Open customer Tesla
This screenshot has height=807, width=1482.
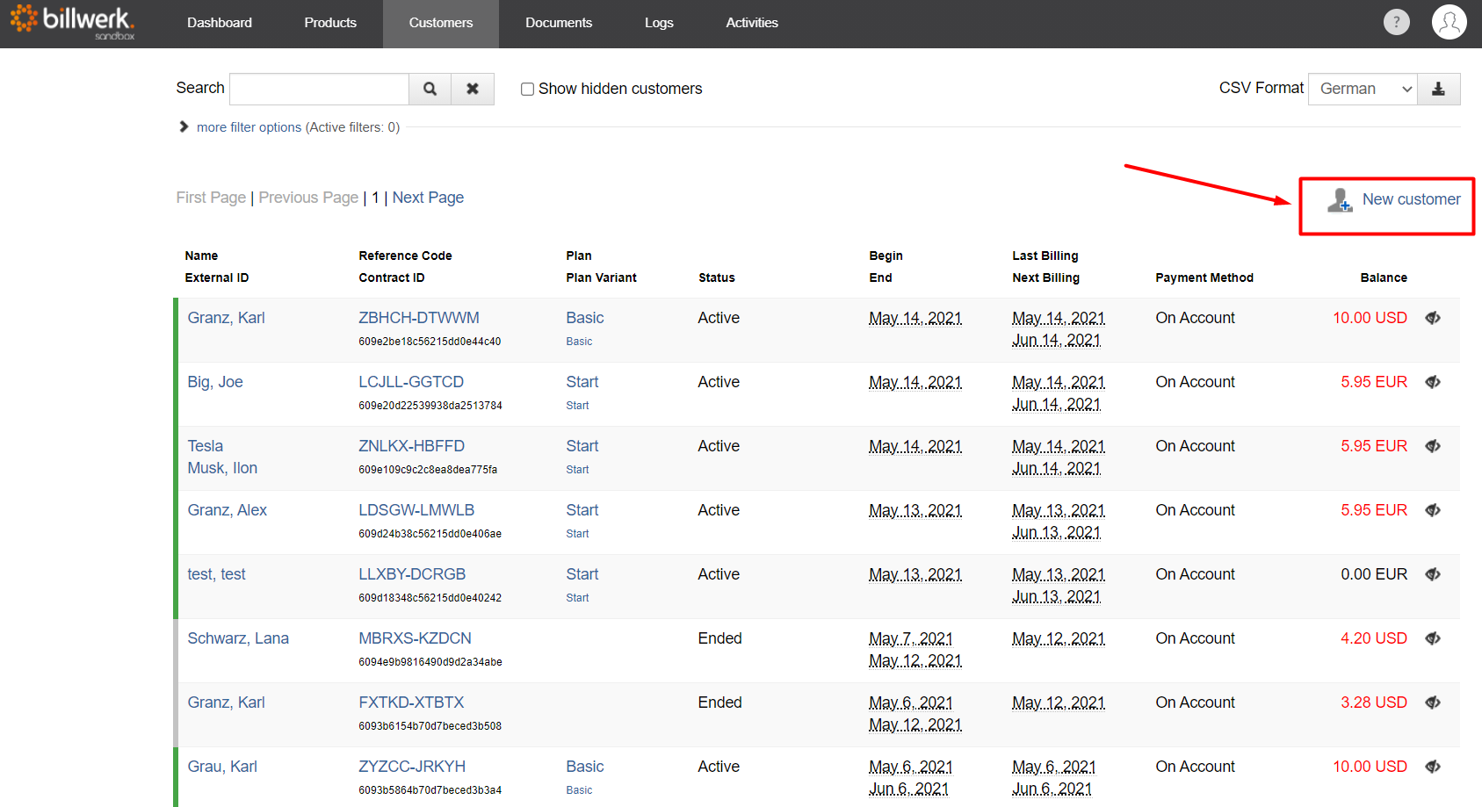click(206, 446)
